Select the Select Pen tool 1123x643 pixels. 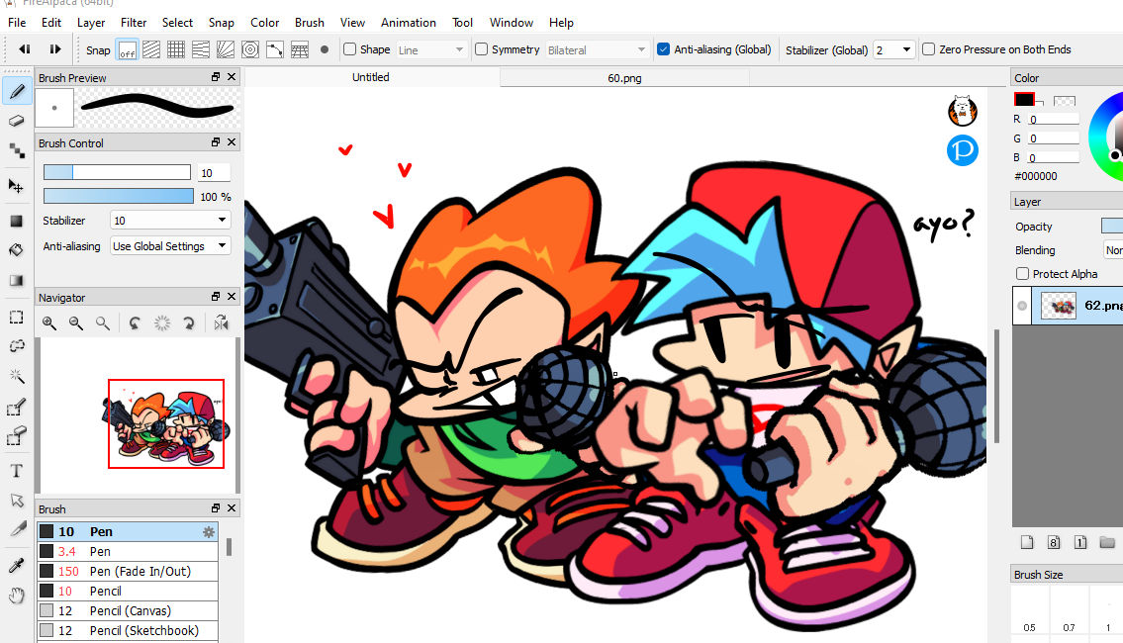click(17, 407)
